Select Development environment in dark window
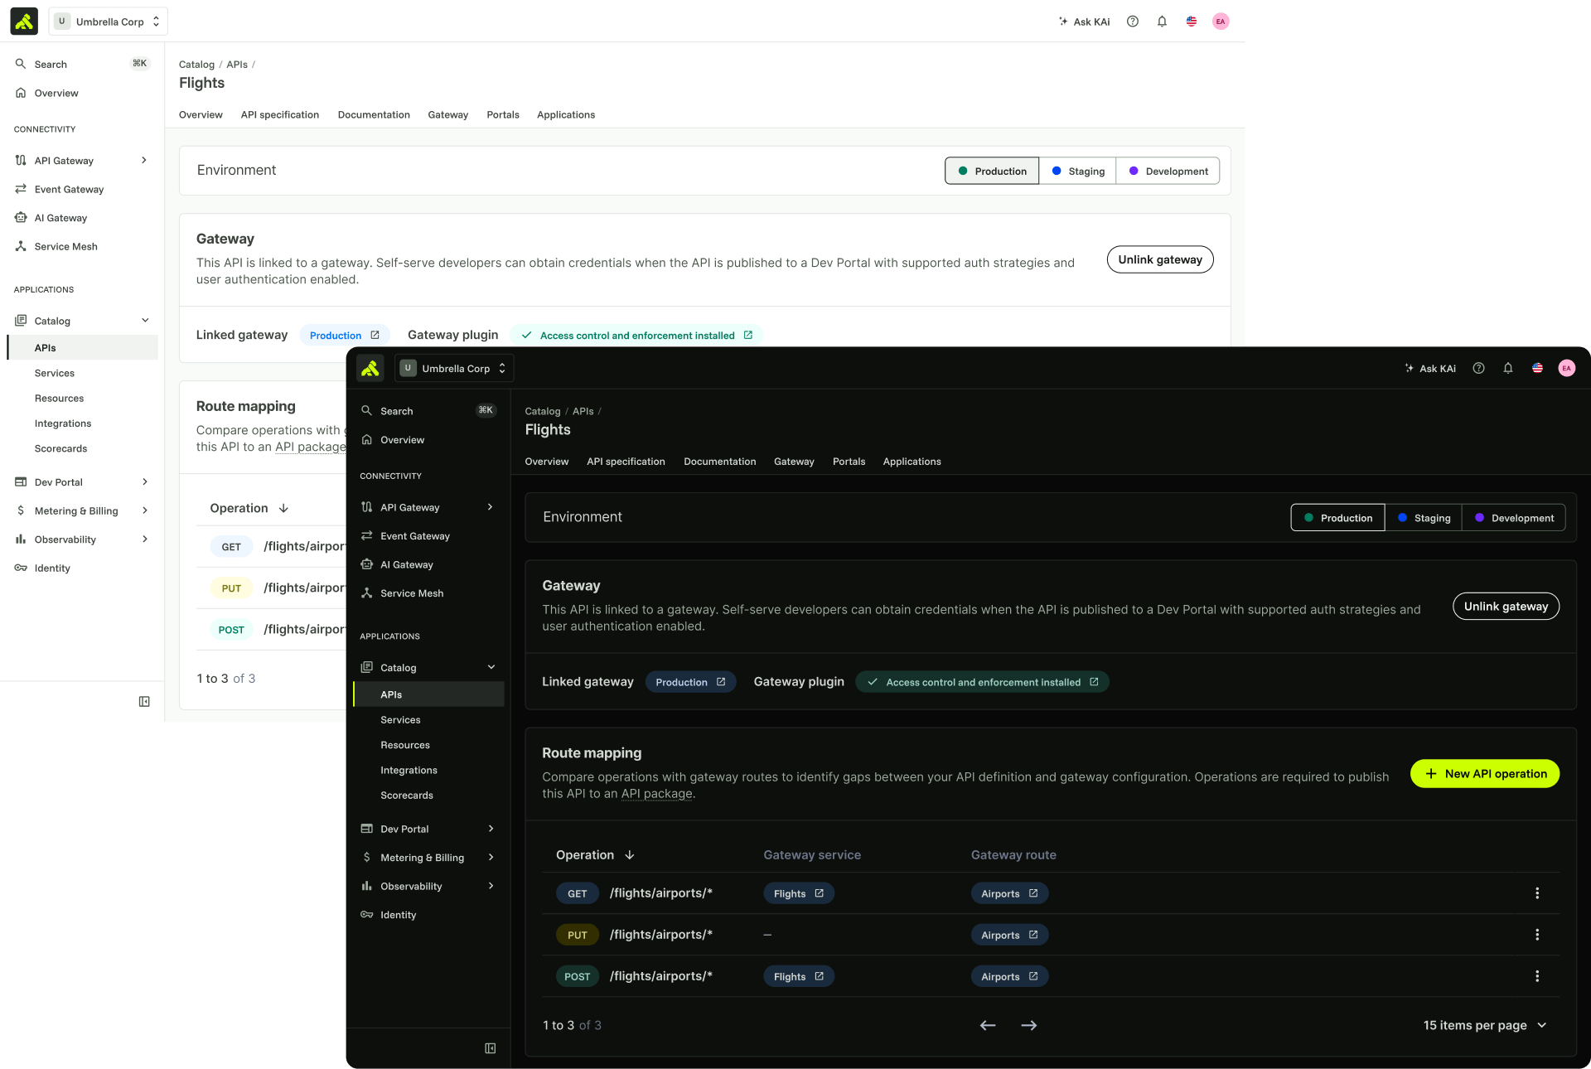1591x1069 pixels. coord(1514,518)
